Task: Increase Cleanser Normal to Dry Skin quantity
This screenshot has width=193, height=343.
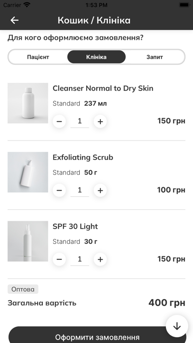Action: 100,121
